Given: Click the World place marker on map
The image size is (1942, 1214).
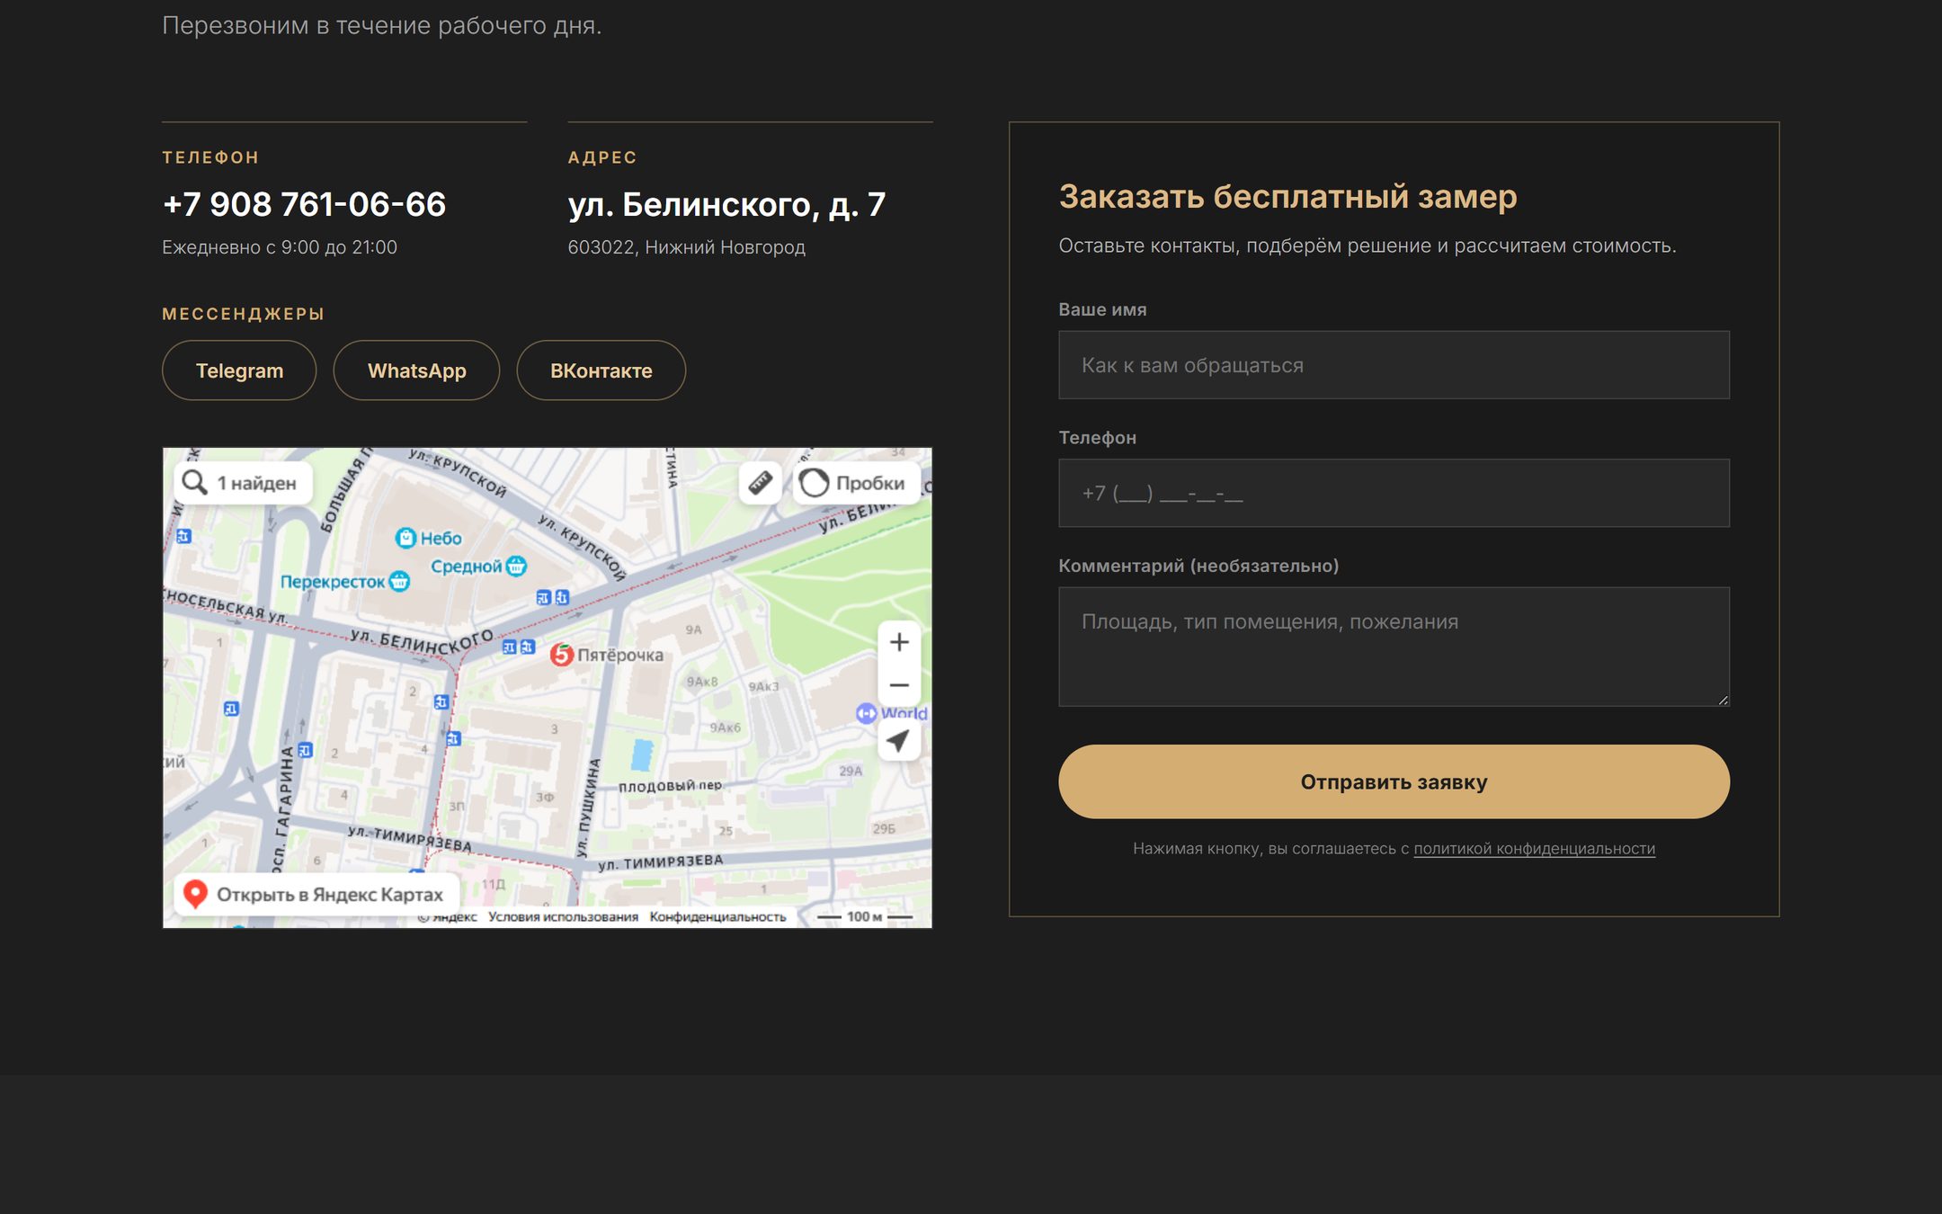Looking at the screenshot, I should 866,713.
